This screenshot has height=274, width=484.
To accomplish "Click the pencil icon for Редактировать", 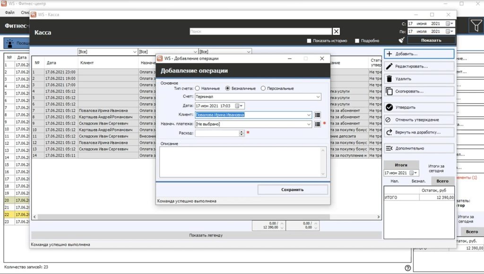I will coord(389,66).
